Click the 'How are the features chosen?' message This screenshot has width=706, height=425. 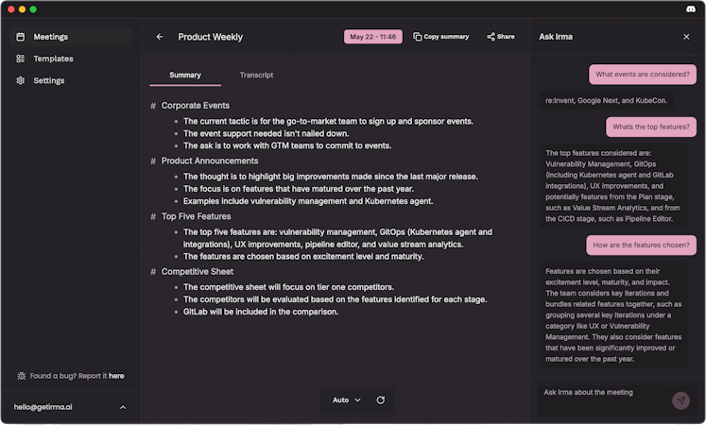(x=637, y=245)
